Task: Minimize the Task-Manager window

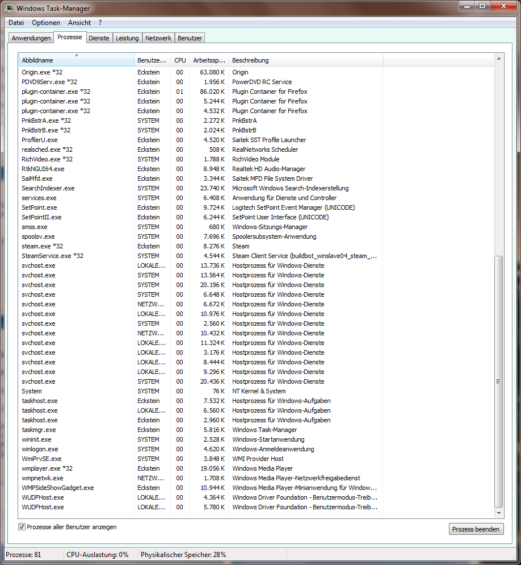Action: tap(468, 6)
